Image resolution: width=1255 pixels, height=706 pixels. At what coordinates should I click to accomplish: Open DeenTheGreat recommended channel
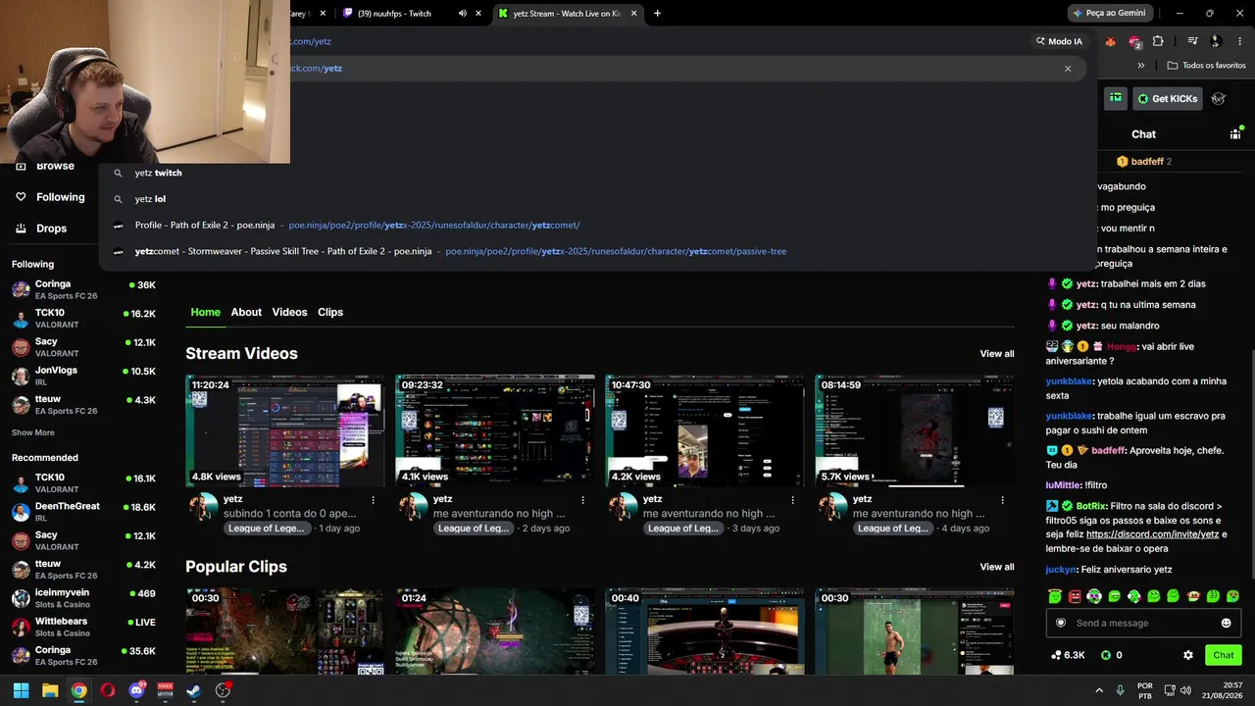(x=84, y=512)
